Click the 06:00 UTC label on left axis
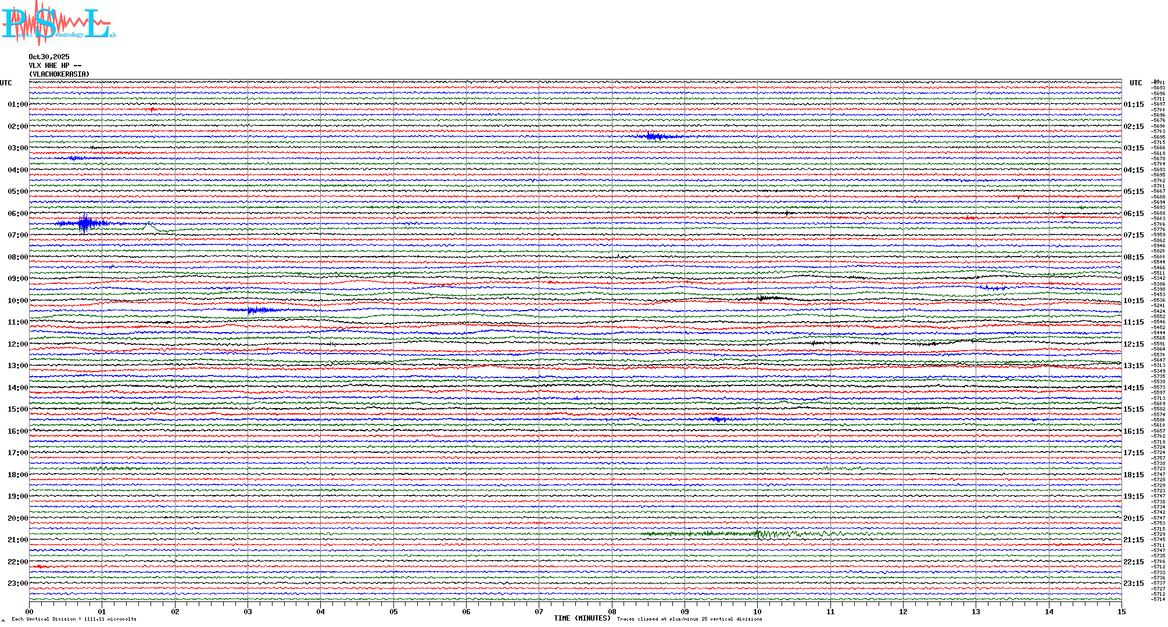Screen dimensions: 1168x627 coord(17,214)
